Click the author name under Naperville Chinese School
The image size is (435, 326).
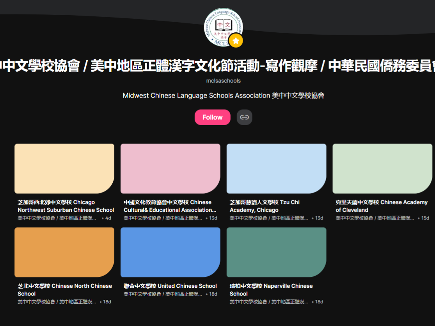pyautogui.click(x=268, y=302)
